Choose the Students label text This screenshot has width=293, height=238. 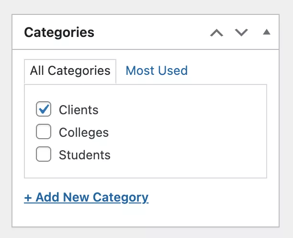pos(85,155)
